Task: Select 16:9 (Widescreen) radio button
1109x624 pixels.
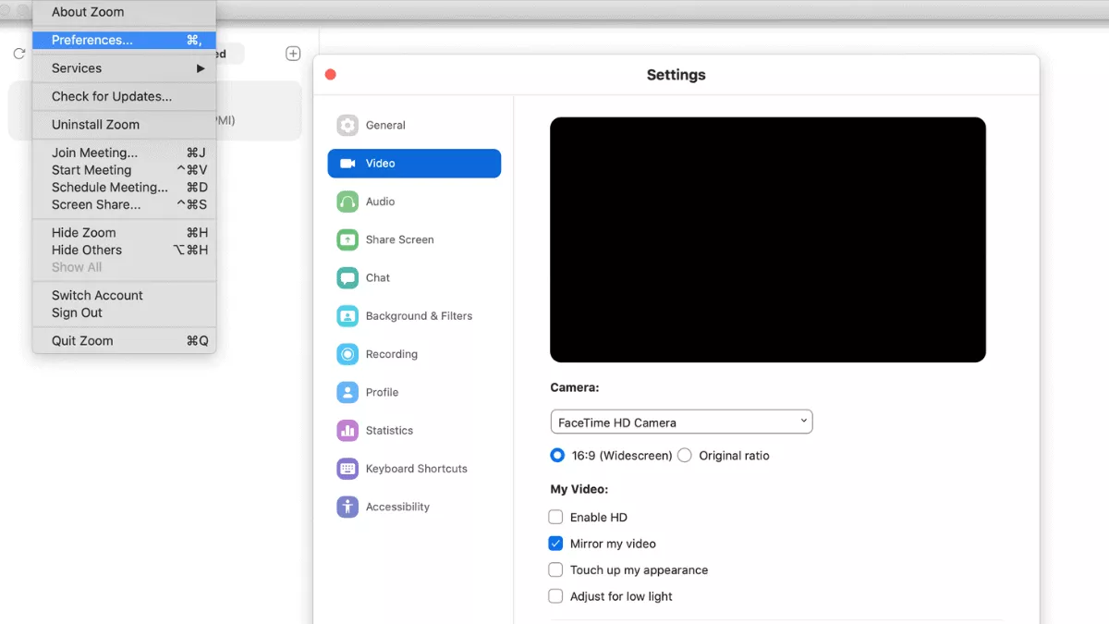Action: pos(557,455)
